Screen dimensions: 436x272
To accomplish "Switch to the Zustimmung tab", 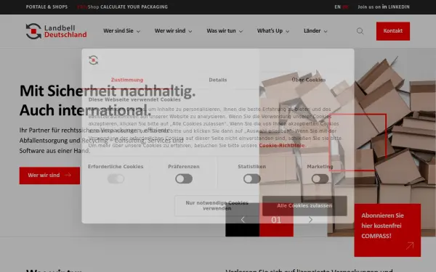I will [127, 80].
